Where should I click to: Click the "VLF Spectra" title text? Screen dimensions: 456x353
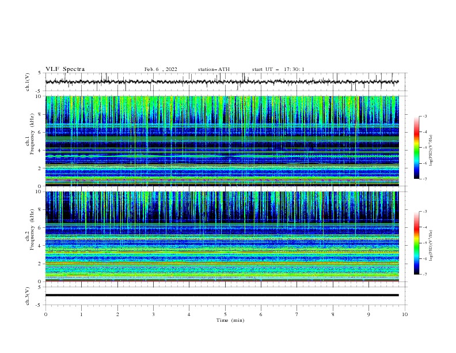[x=65, y=69]
